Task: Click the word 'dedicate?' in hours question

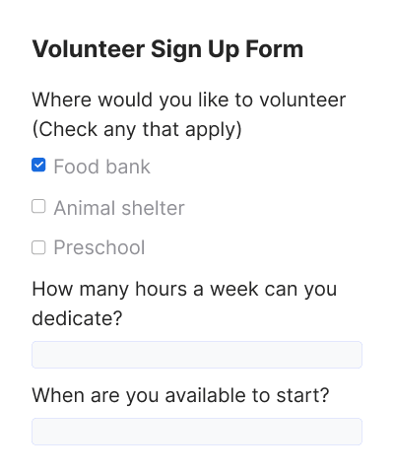Action: click(77, 318)
